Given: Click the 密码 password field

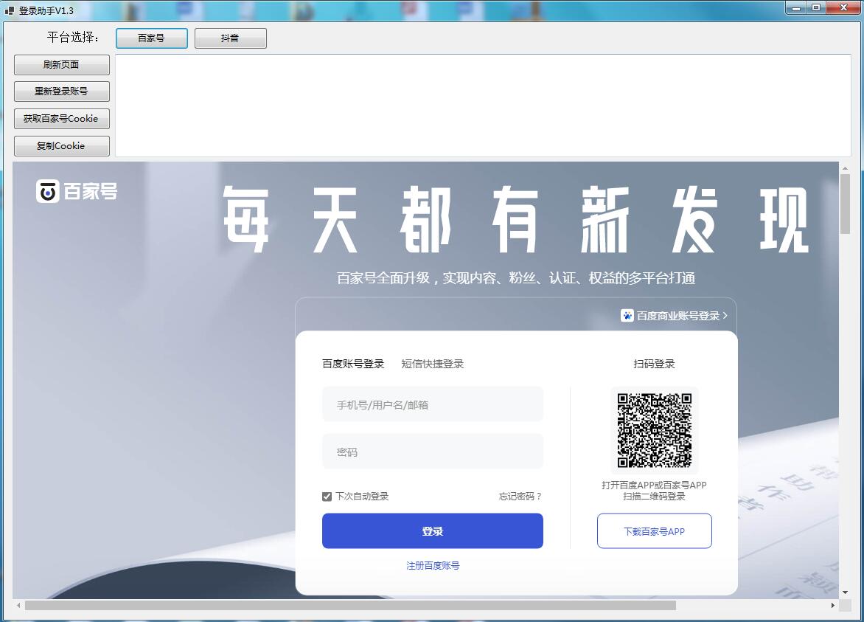Looking at the screenshot, I should (433, 452).
